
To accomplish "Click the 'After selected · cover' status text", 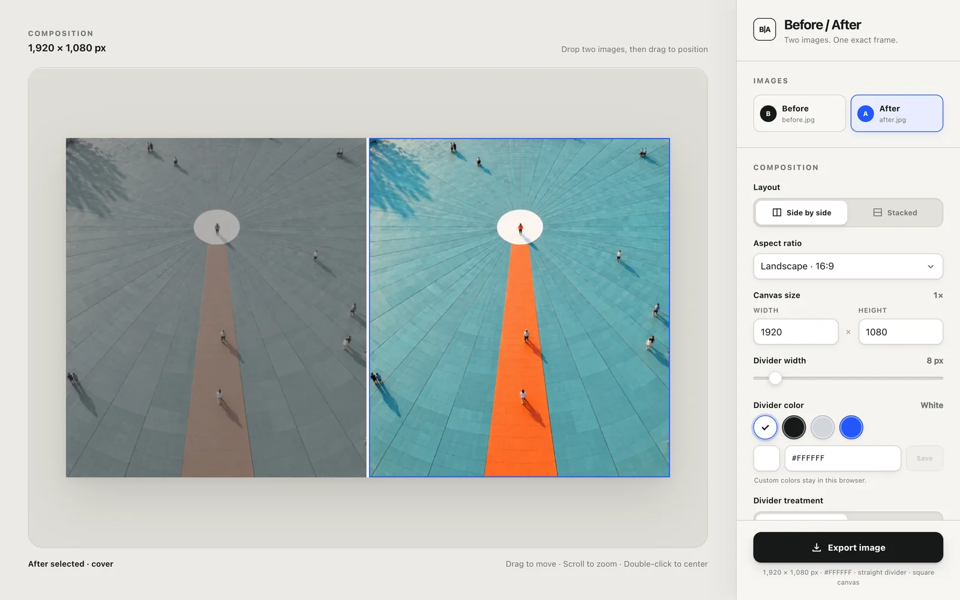I will (71, 564).
